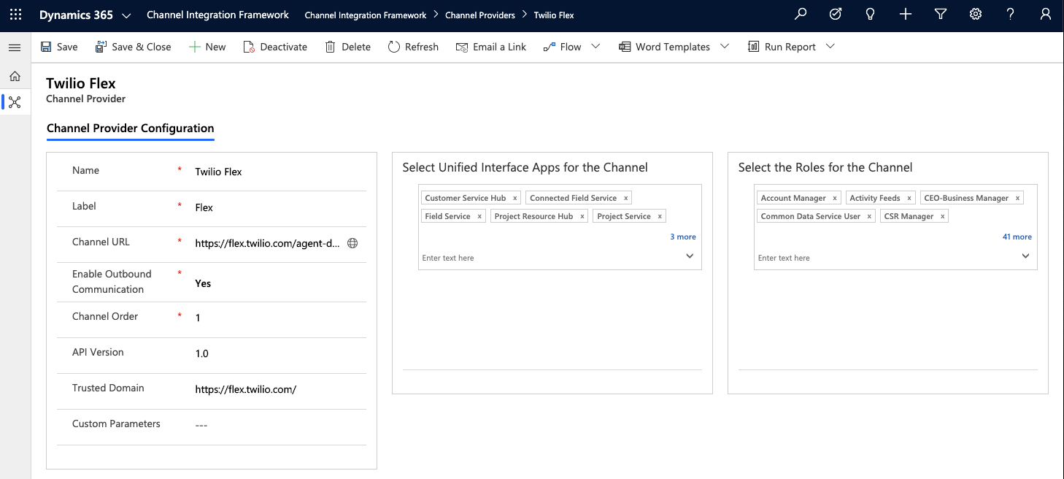Screen dimensions: 1064x479
Task: Click the apps Enter text here box
Action: tap(551, 258)
